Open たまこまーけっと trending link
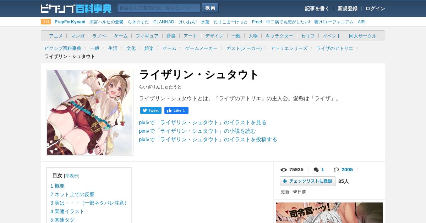 coord(231,22)
